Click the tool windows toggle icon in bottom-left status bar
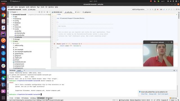180x101 pixels. [x=8, y=100]
